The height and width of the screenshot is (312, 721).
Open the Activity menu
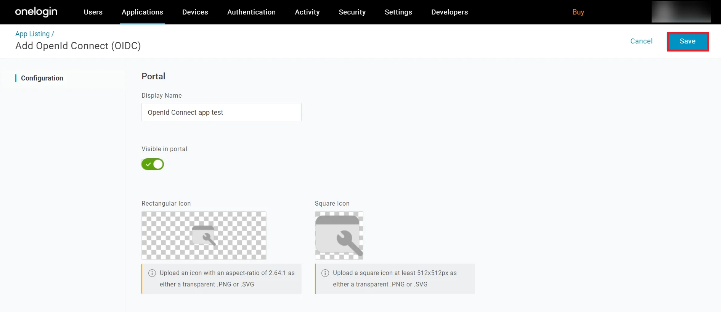pyautogui.click(x=307, y=12)
